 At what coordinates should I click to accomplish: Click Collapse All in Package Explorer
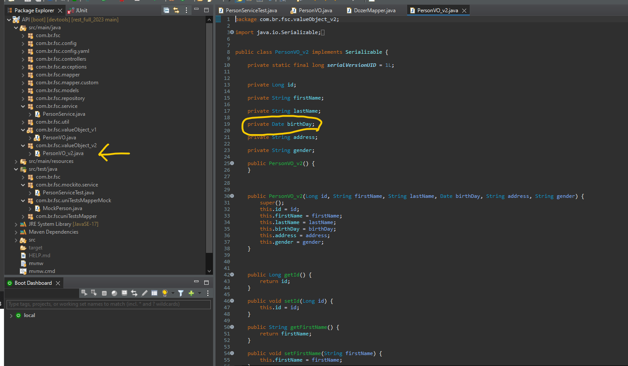coord(166,10)
